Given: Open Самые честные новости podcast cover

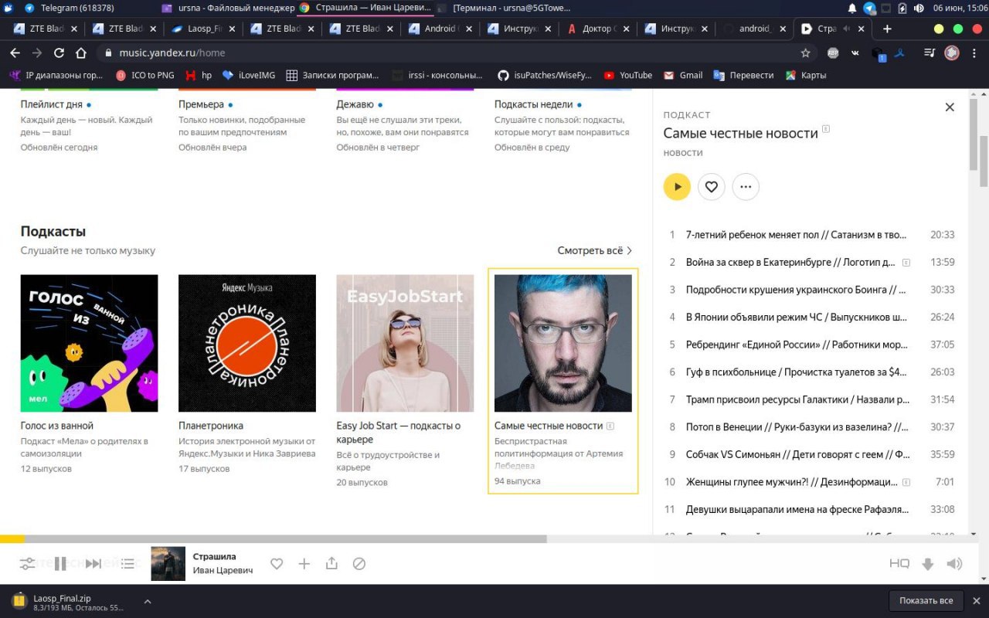Looking at the screenshot, I should pos(563,343).
